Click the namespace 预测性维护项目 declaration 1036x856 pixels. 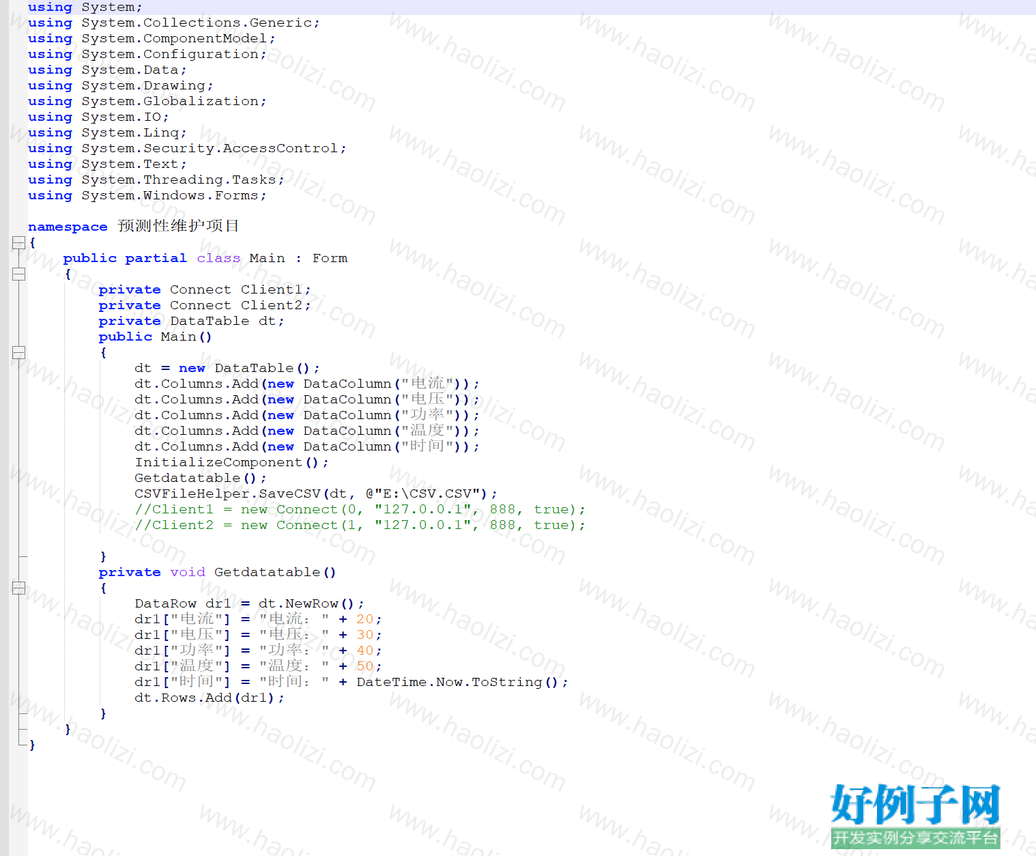[x=134, y=226]
